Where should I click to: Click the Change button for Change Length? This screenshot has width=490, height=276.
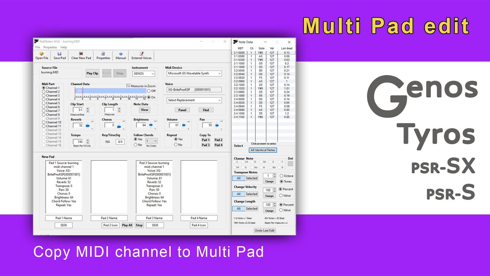pyautogui.click(x=269, y=210)
